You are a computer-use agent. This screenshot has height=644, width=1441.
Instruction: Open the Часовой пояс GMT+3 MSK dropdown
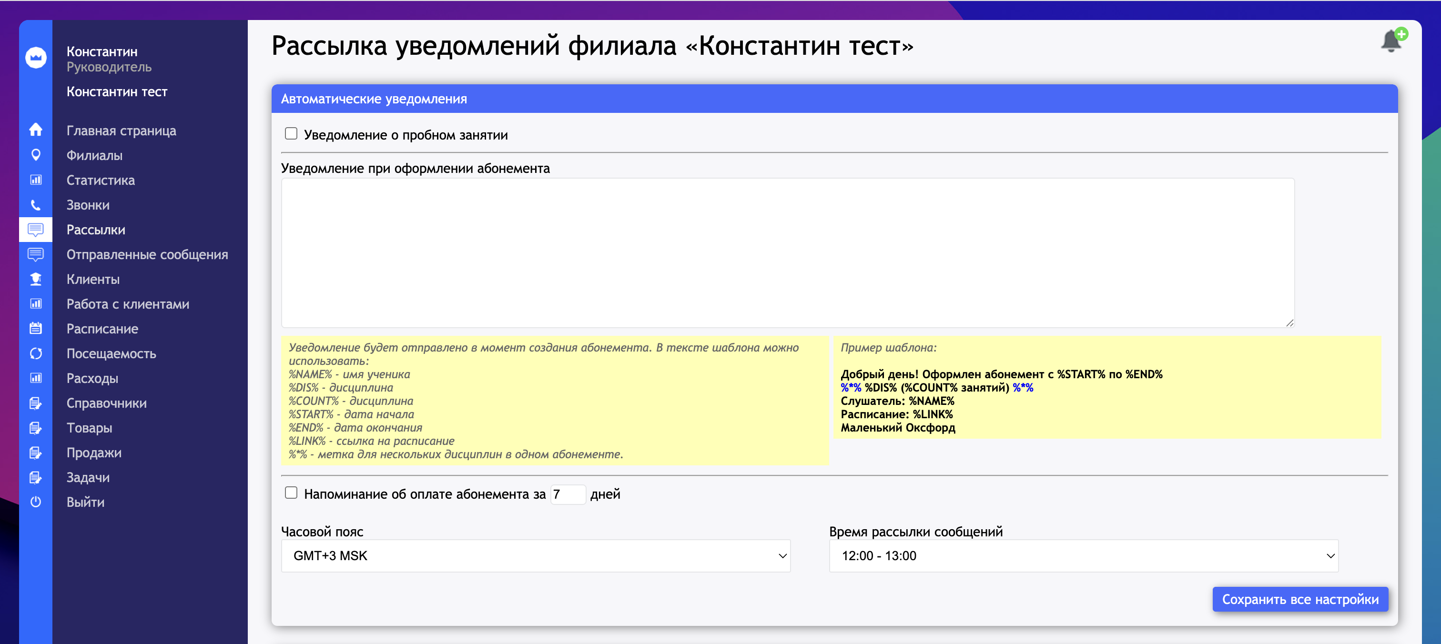pos(535,555)
